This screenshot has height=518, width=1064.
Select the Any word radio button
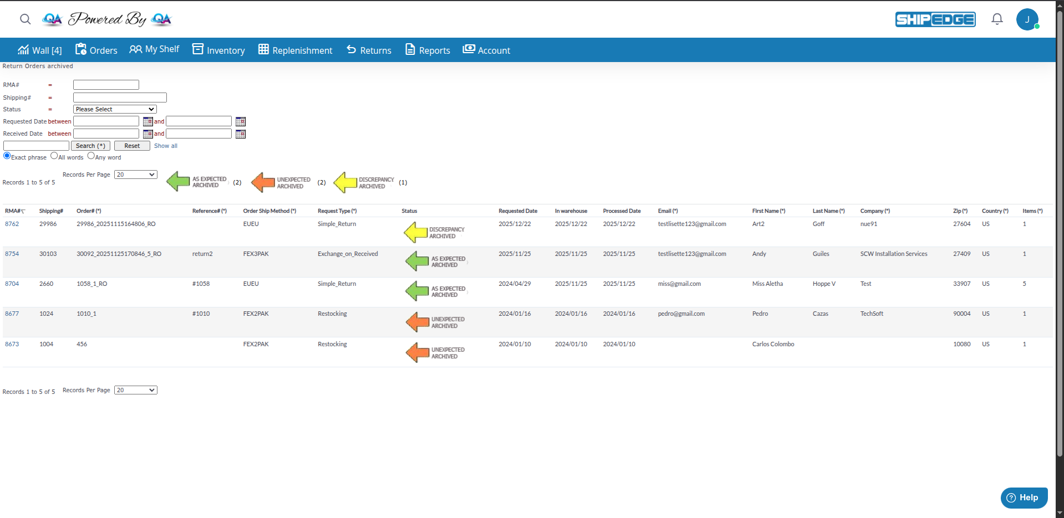tap(91, 156)
